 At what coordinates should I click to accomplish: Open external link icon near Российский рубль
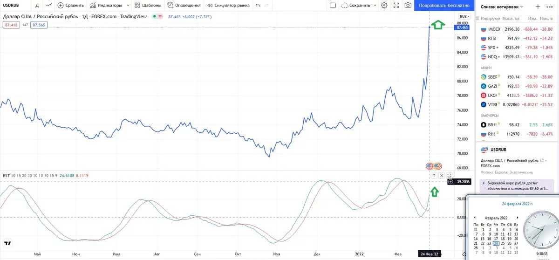click(542, 160)
